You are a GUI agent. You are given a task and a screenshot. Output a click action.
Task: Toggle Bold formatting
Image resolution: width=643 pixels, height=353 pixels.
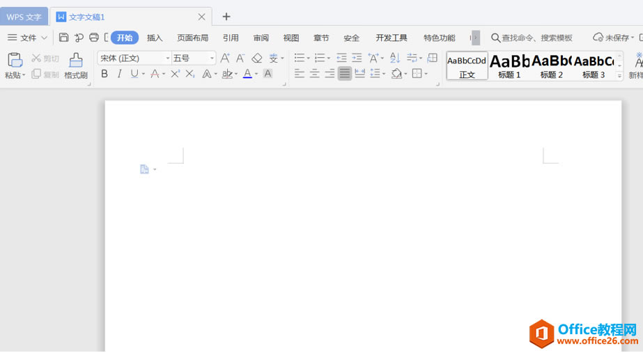[x=104, y=74]
